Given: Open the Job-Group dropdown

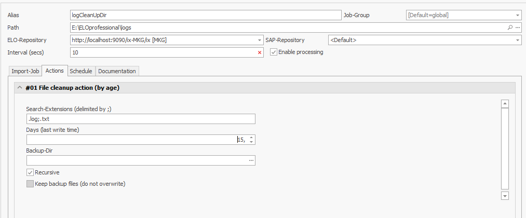Looking at the screenshot, I should pos(517,15).
